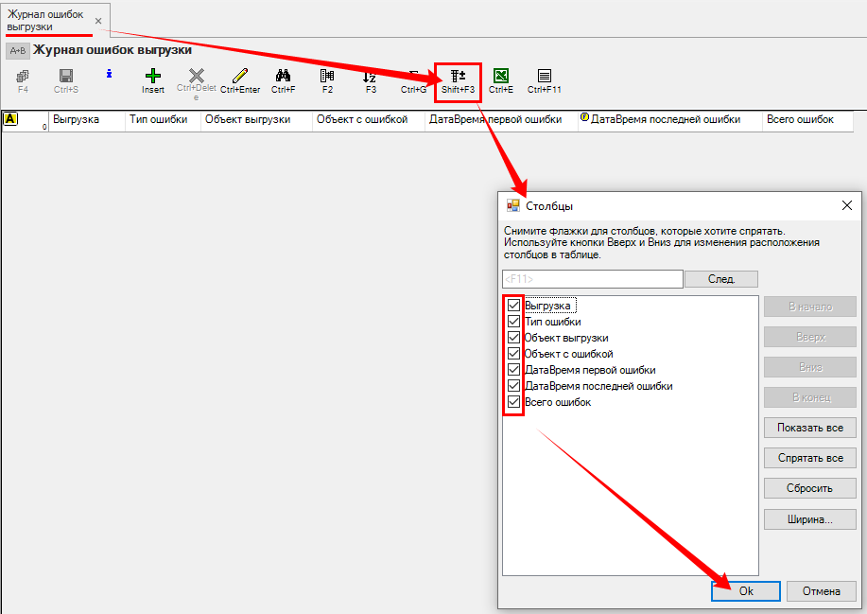Toggle the Тип ошибки column checkbox

pos(514,322)
